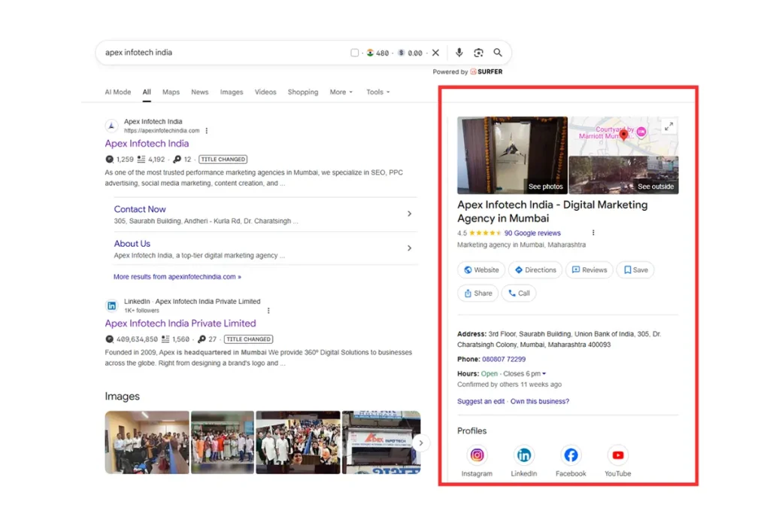Switch to the Maps tab
Image resolution: width=770 pixels, height=514 pixels.
[171, 92]
